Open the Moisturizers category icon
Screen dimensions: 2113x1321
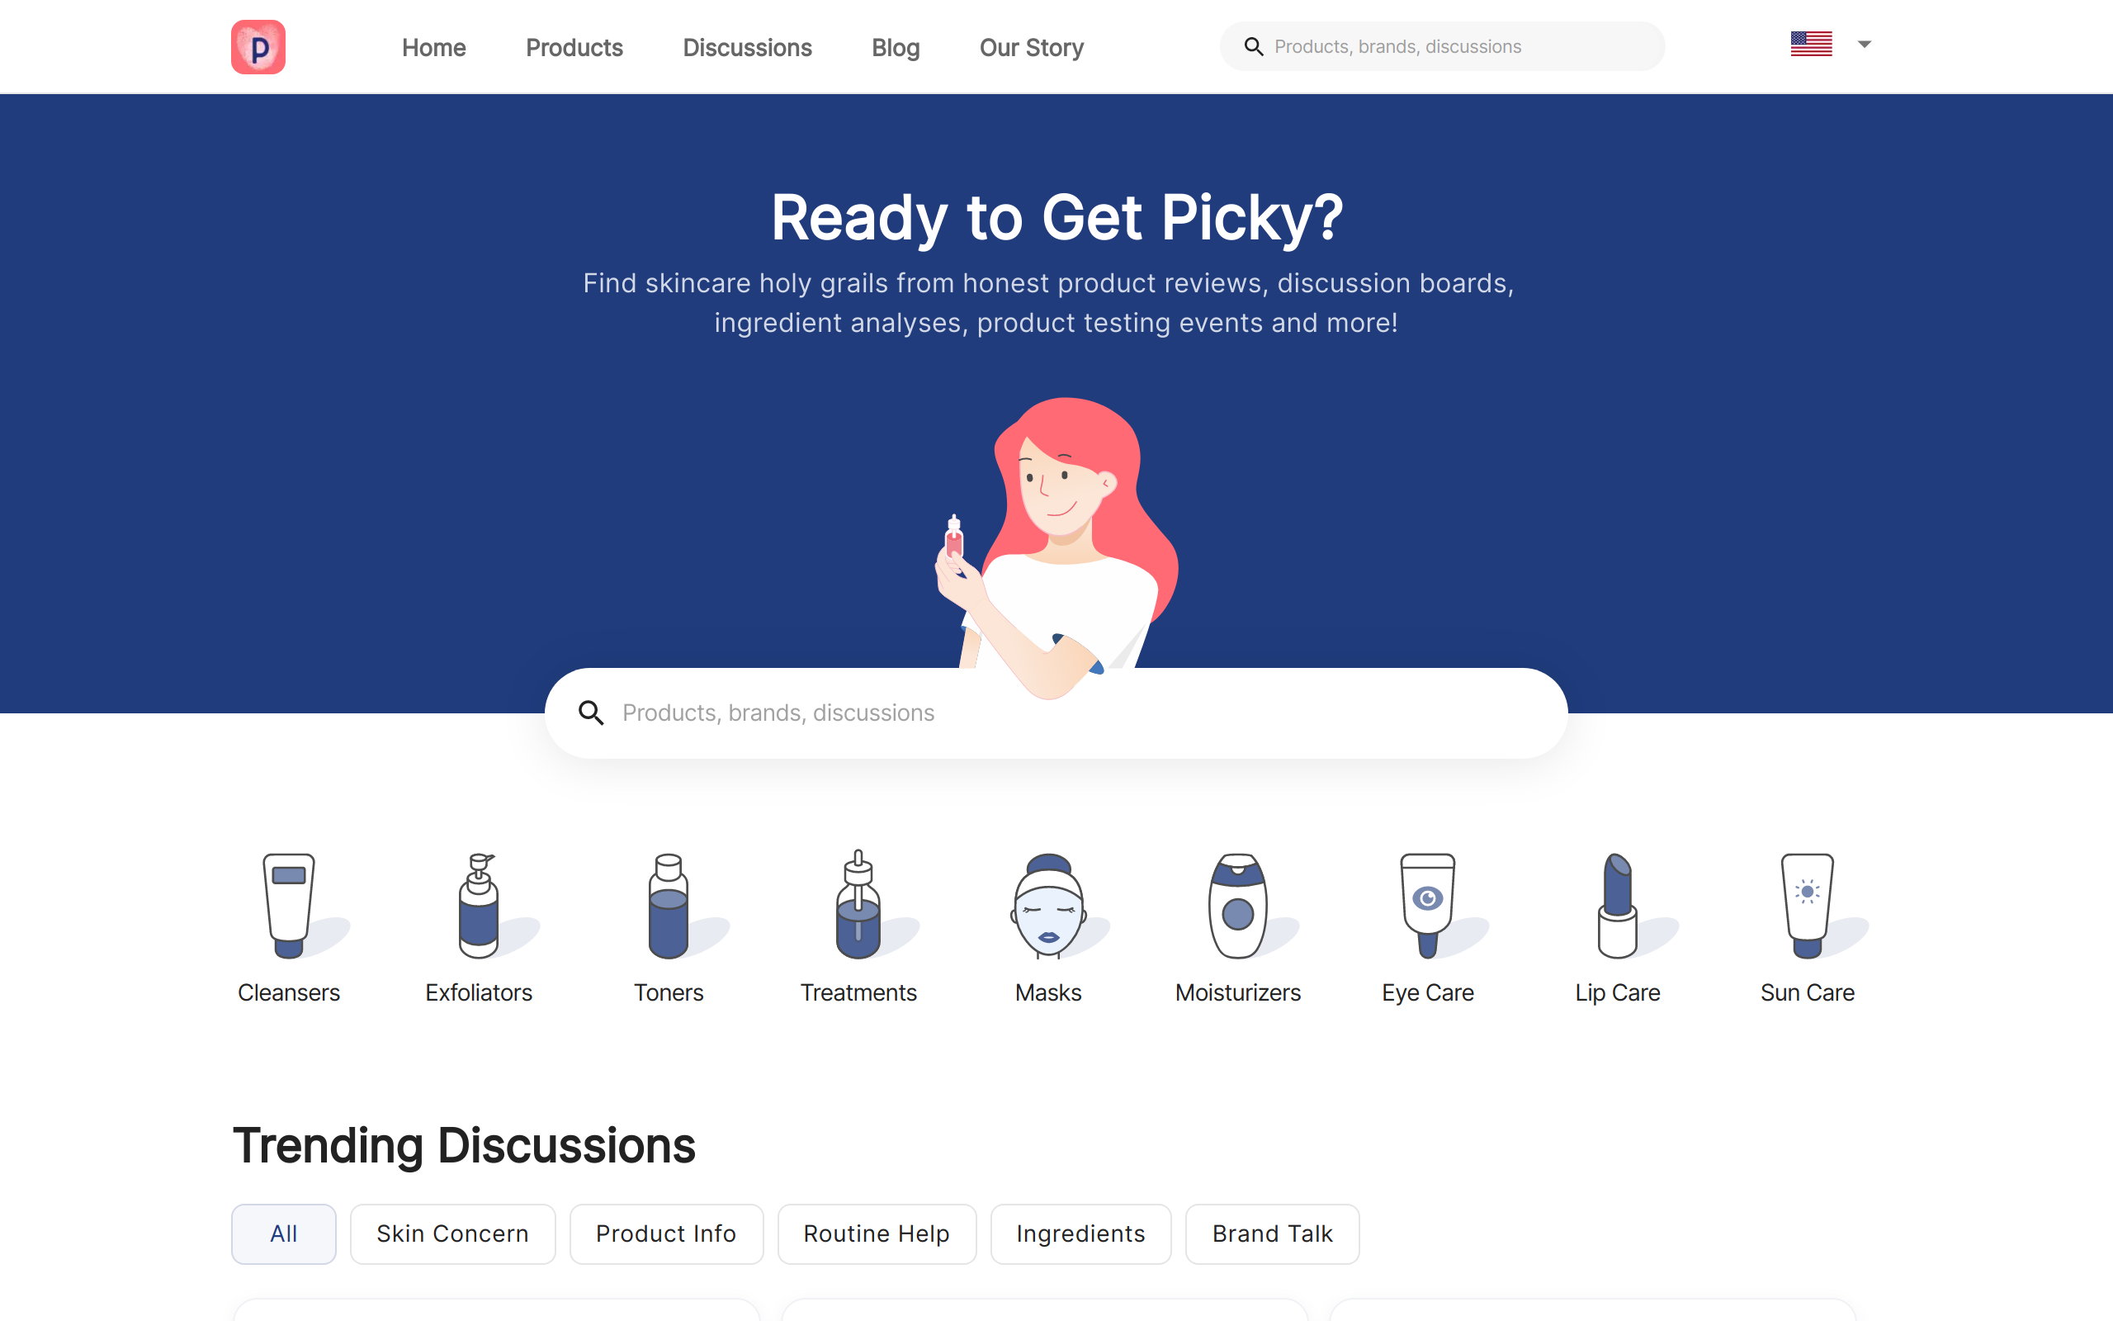[x=1237, y=906]
